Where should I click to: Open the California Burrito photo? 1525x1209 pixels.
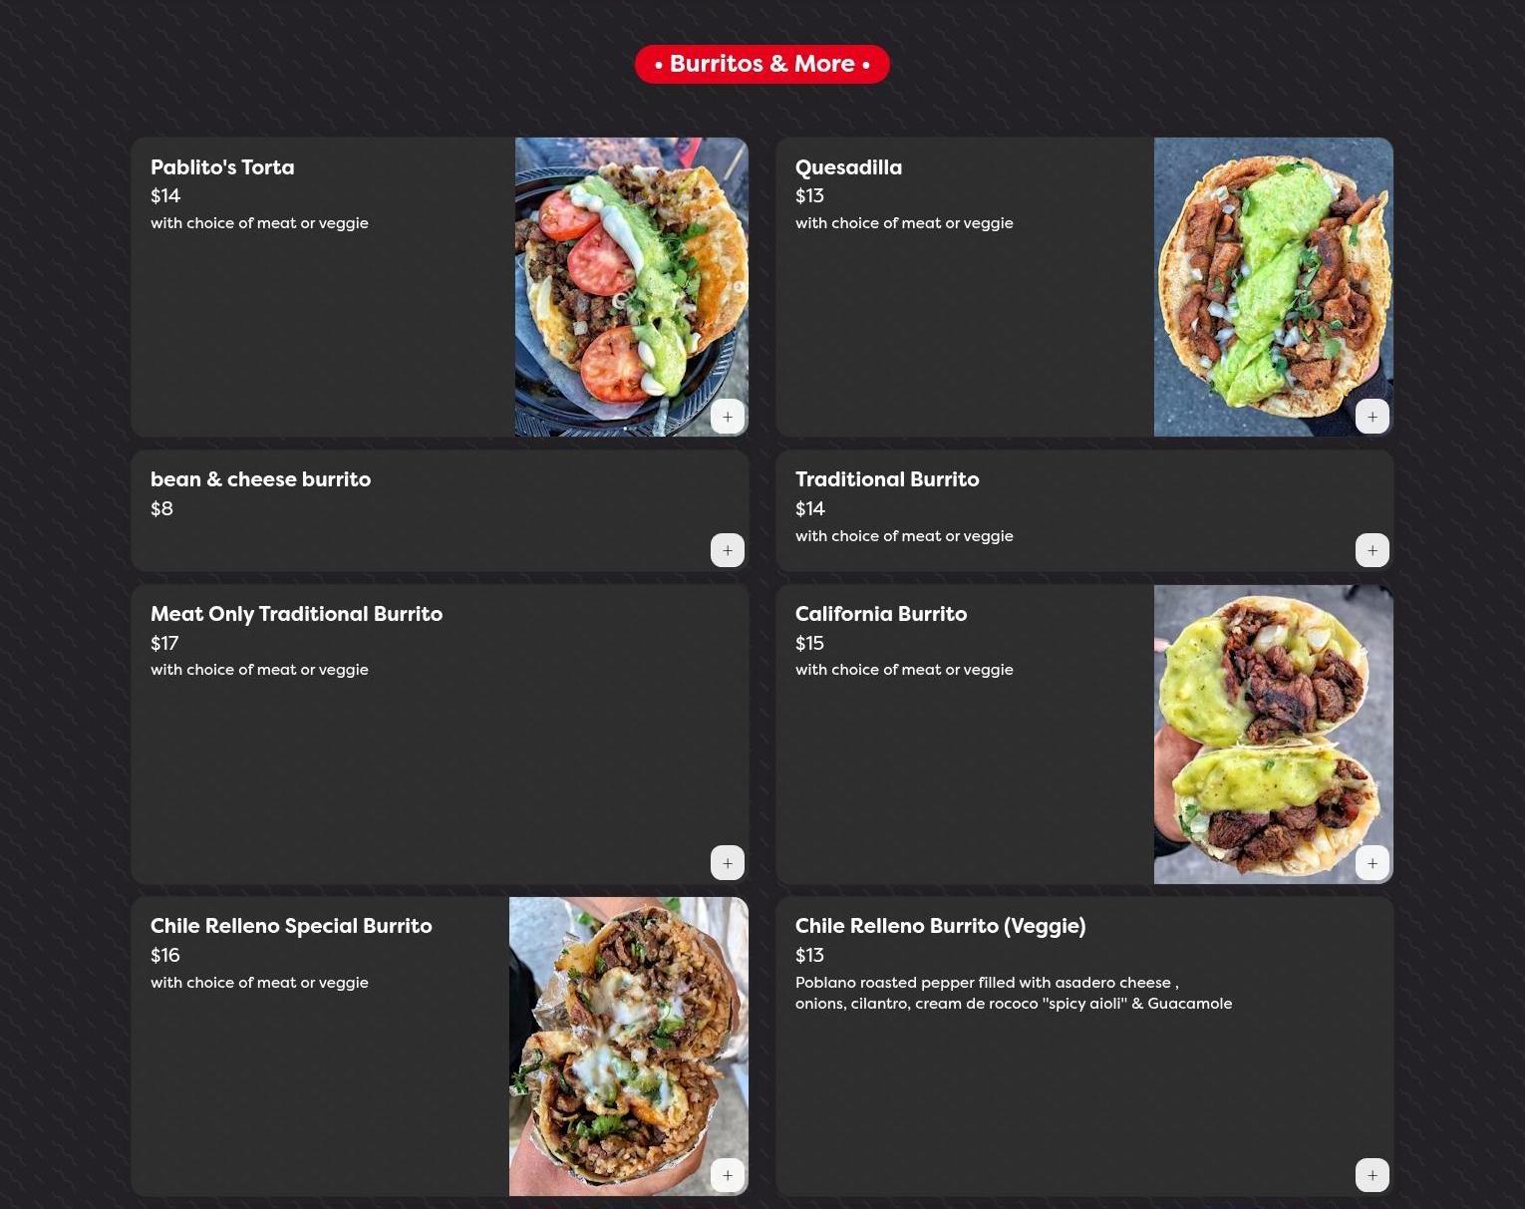click(x=1274, y=735)
